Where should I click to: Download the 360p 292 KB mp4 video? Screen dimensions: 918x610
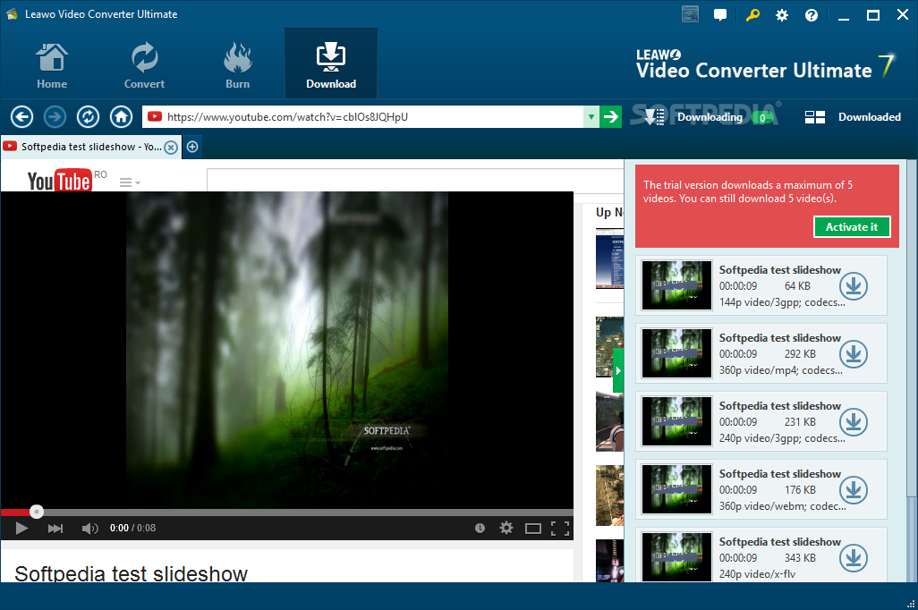click(853, 353)
